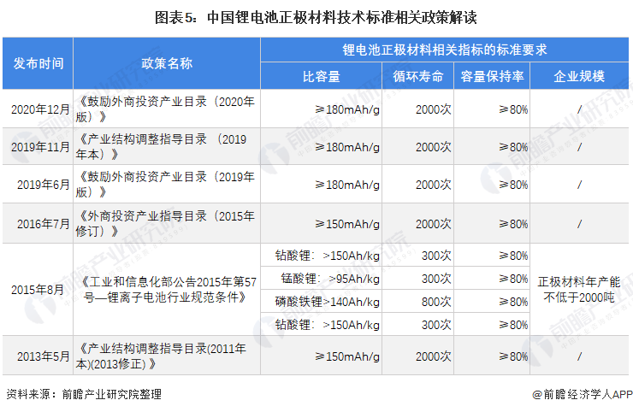
Task: Select policy 《鼓励外商投资产业目录（2020年版）》
Action: tap(165, 109)
